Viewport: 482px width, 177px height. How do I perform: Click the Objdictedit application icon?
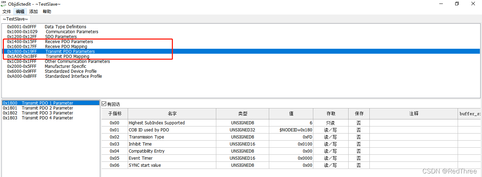(4, 4)
